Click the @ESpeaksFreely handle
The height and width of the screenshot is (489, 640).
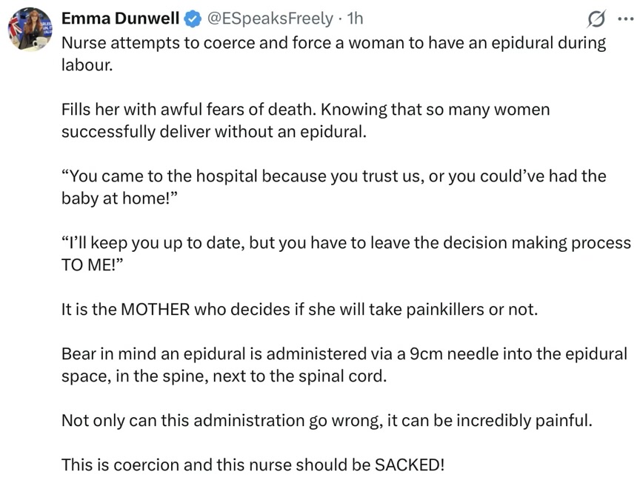click(268, 18)
